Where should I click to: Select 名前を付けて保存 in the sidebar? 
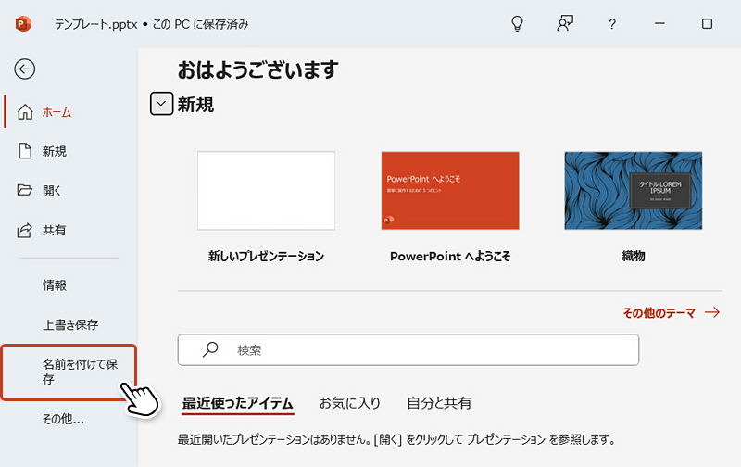(x=69, y=372)
